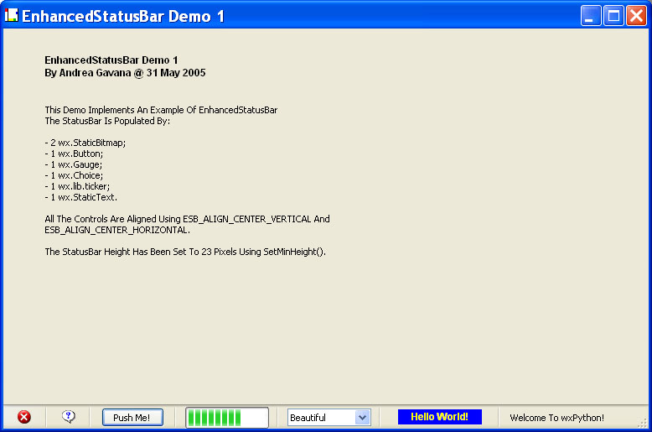Viewport: 652px width, 432px height.
Task: Maximize the EnhancedStatusBar Demo window
Action: pos(613,15)
